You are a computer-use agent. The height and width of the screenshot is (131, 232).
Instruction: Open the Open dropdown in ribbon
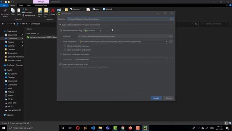[97, 9]
